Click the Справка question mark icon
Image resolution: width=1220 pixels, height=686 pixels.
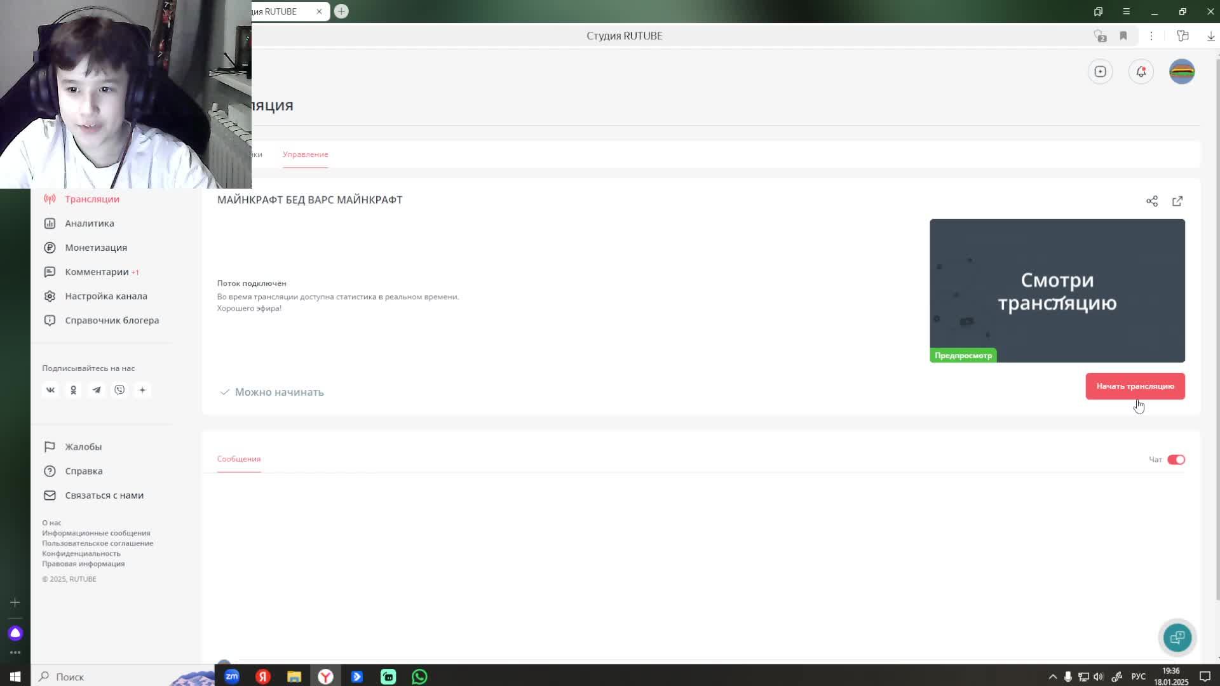[x=50, y=471]
